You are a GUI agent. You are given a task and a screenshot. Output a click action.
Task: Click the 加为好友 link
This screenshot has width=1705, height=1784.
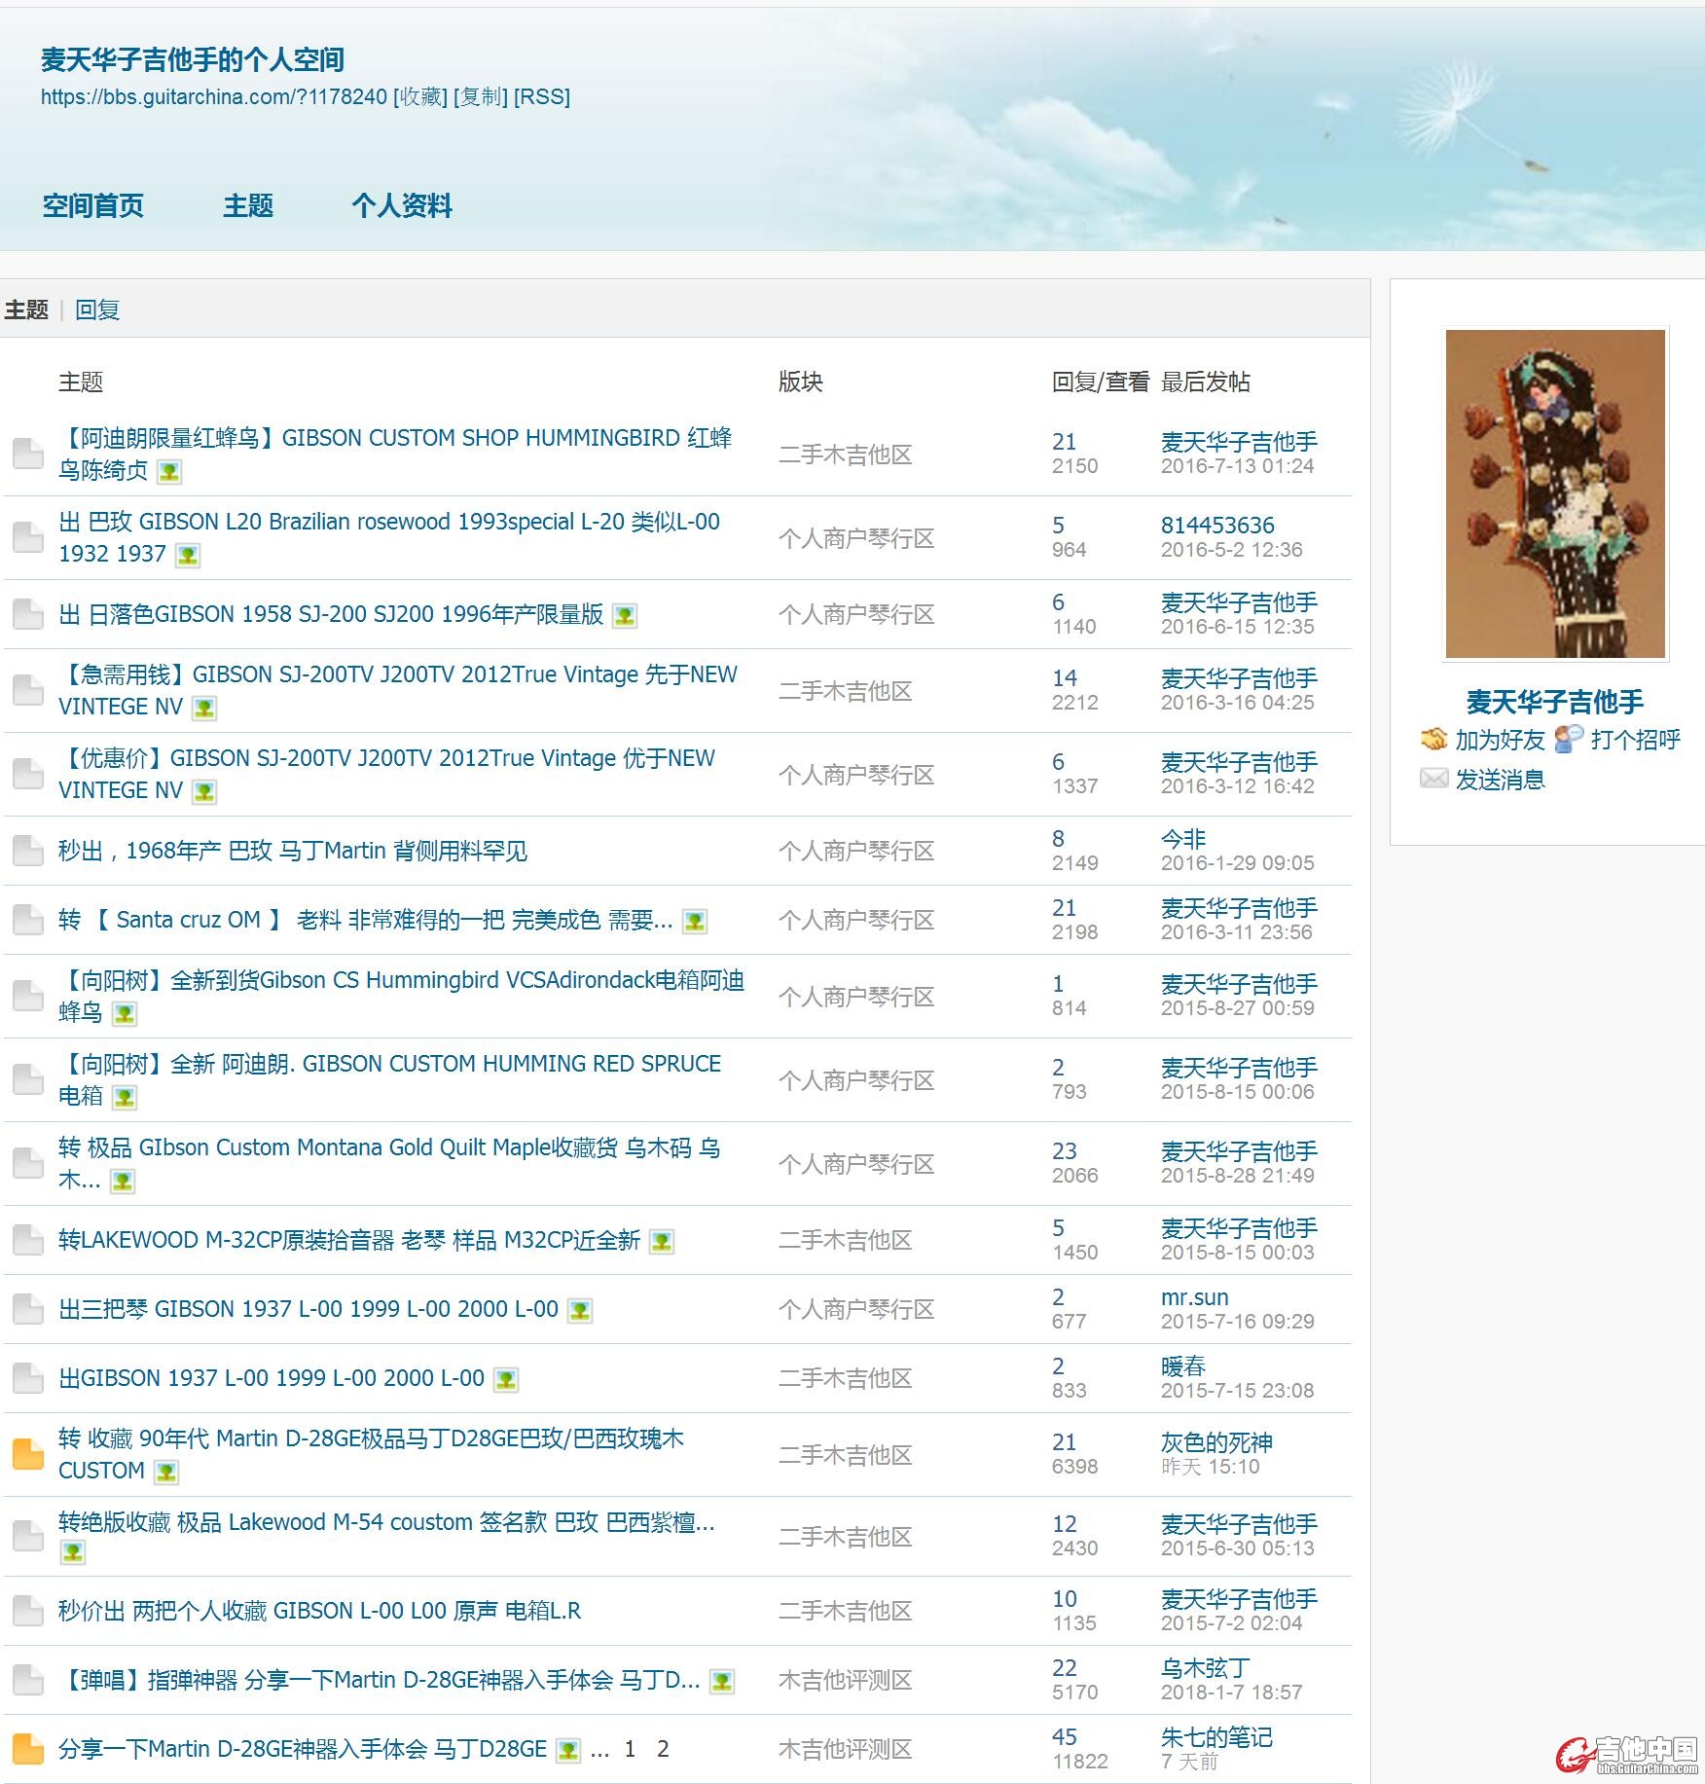[x=1500, y=740]
